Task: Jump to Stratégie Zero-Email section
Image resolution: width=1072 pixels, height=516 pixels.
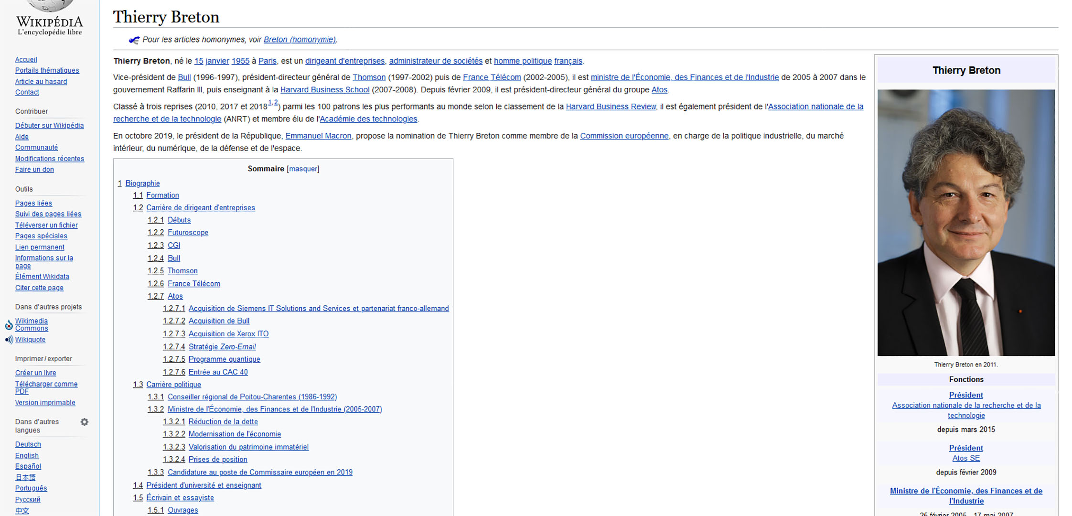Action: (222, 347)
